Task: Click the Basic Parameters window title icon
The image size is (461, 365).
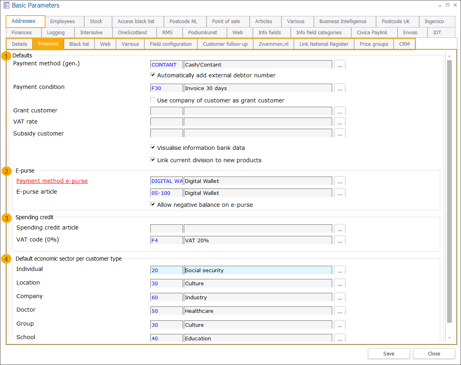Action: [x=6, y=6]
